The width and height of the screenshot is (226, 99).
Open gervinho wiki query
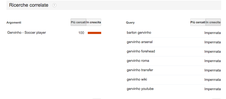[x=137, y=79]
